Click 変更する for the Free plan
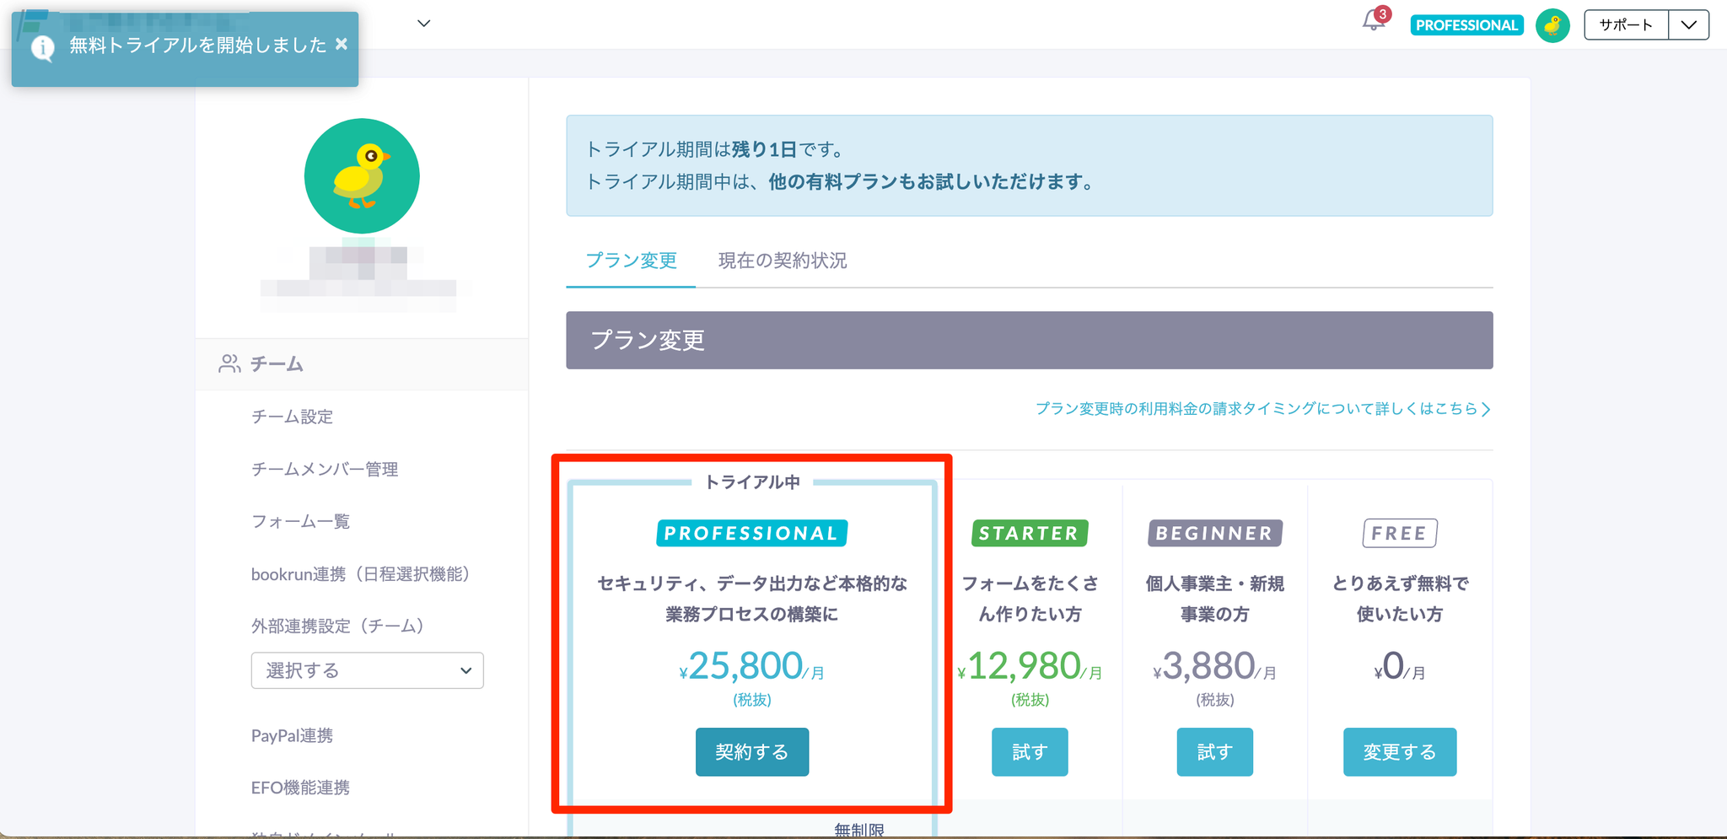This screenshot has width=1727, height=839. 1399,751
